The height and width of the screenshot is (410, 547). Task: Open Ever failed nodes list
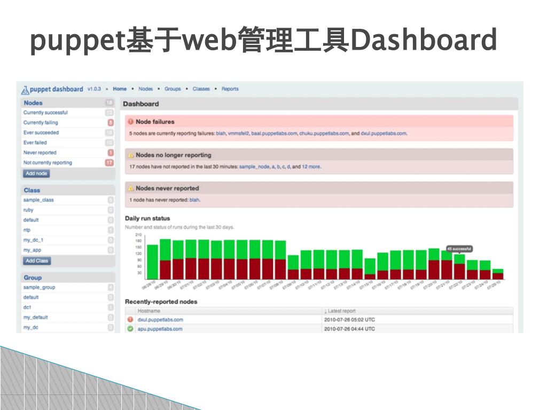pos(35,143)
